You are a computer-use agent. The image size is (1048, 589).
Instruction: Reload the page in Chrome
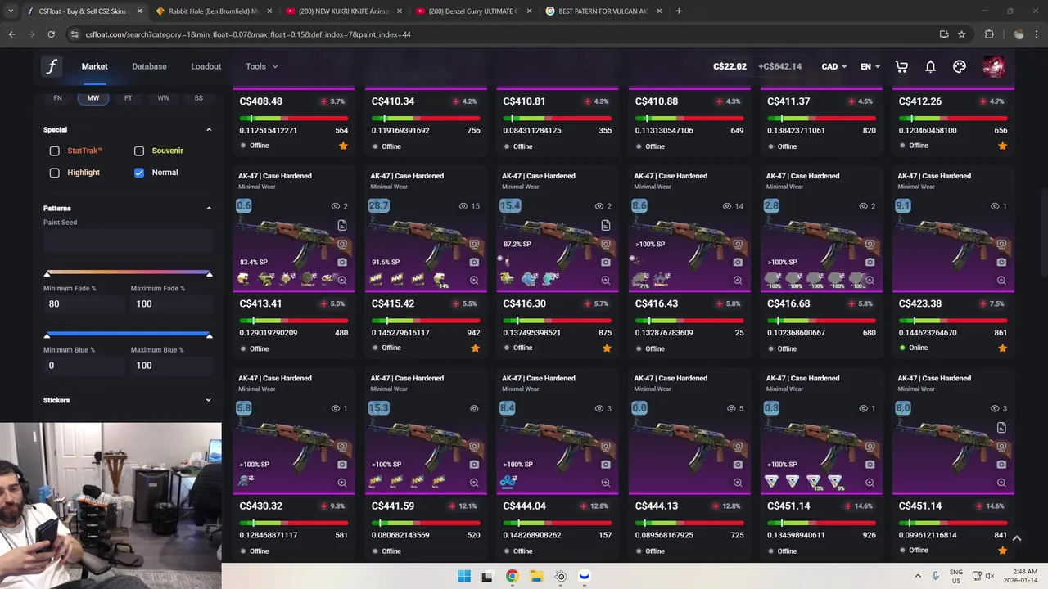(x=51, y=34)
